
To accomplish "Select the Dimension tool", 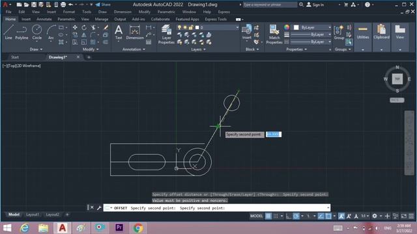I will [135, 32].
